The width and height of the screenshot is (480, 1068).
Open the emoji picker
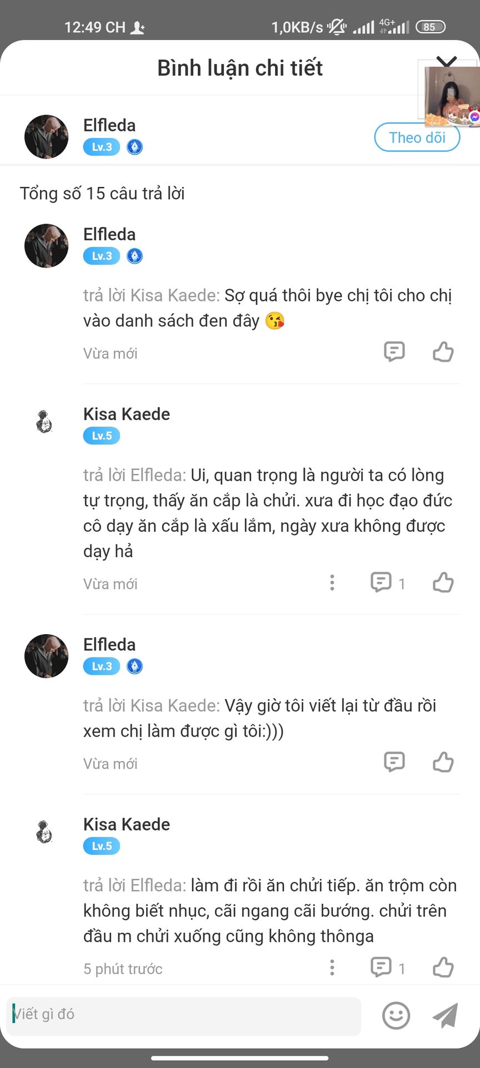[396, 1016]
